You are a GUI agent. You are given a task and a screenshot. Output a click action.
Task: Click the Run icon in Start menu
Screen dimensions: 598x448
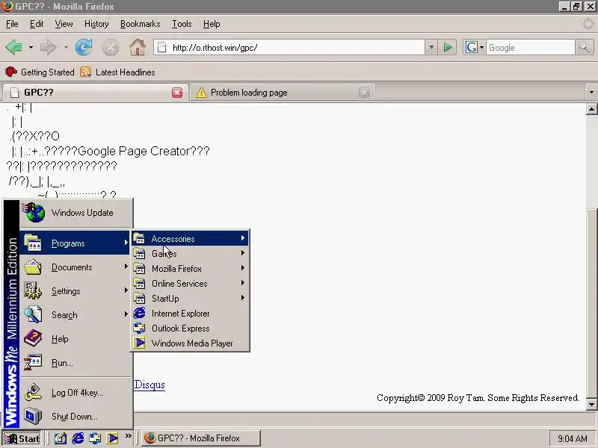click(x=33, y=363)
